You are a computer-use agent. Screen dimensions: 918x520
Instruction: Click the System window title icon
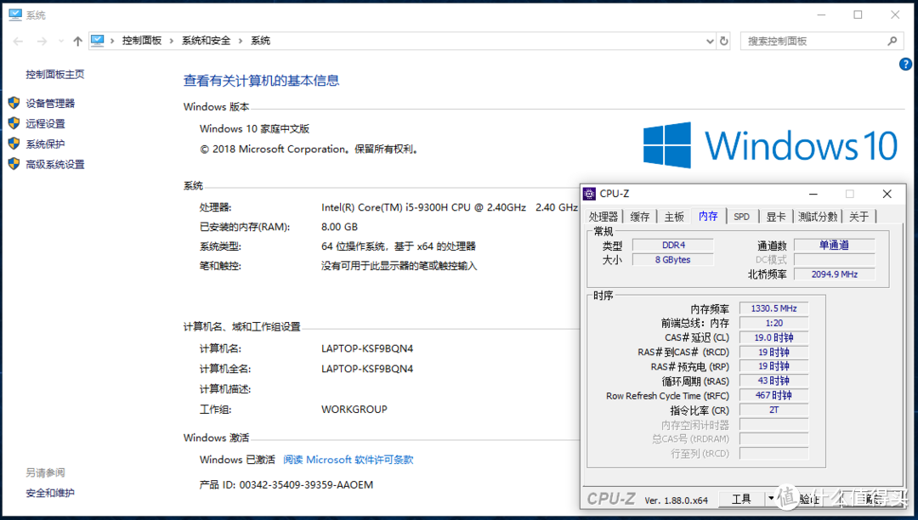click(x=15, y=14)
